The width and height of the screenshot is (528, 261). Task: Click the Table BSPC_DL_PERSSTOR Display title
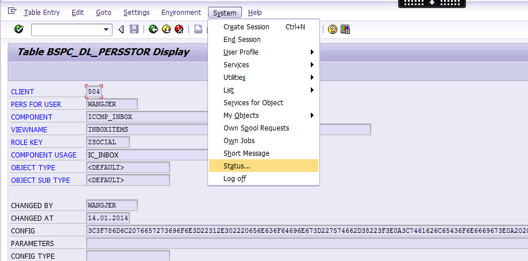click(x=103, y=52)
